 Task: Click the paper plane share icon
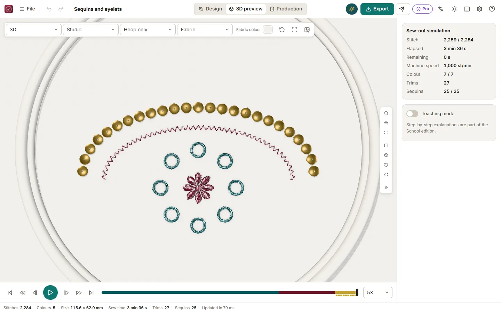tap(402, 9)
